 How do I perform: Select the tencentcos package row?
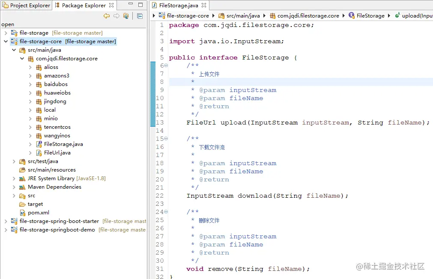pyautogui.click(x=57, y=127)
